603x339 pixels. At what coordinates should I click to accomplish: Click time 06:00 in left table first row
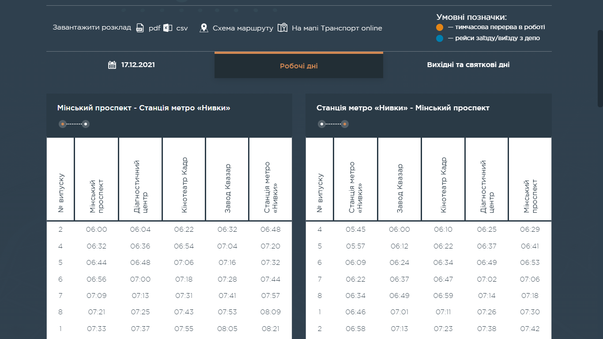pyautogui.click(x=97, y=230)
